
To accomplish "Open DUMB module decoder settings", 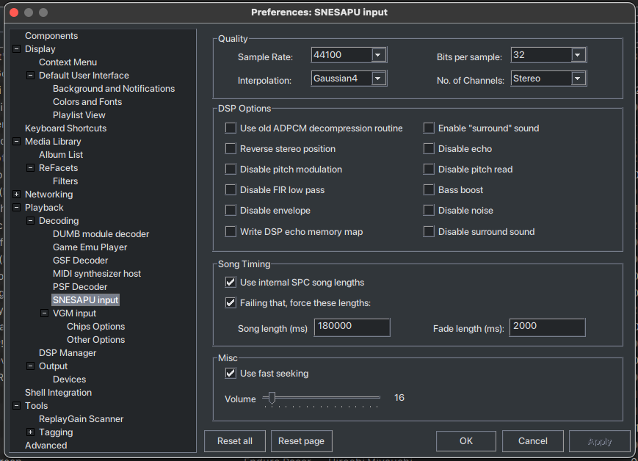I will click(101, 234).
